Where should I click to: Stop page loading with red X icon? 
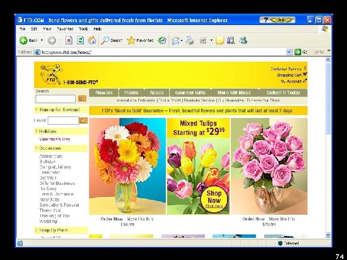click(69, 40)
